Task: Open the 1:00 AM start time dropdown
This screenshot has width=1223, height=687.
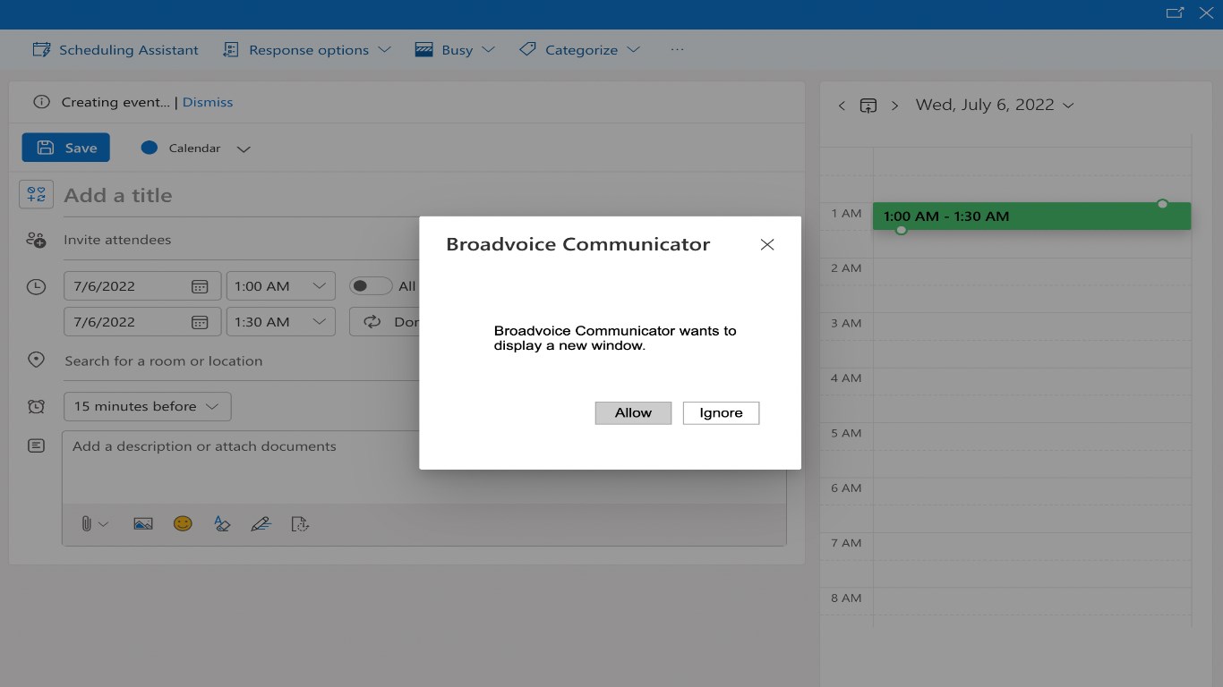Action: (x=280, y=286)
